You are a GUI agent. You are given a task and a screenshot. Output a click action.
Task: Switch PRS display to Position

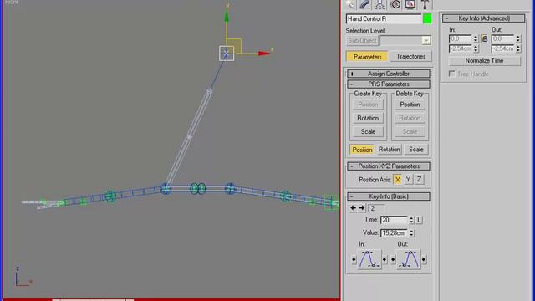pyautogui.click(x=362, y=150)
